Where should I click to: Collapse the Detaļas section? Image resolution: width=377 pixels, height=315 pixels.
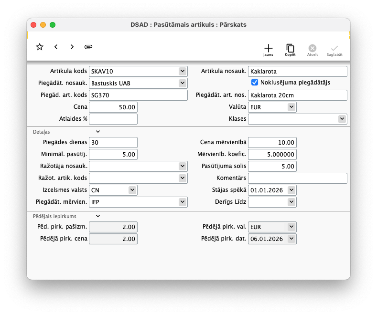coord(98,131)
